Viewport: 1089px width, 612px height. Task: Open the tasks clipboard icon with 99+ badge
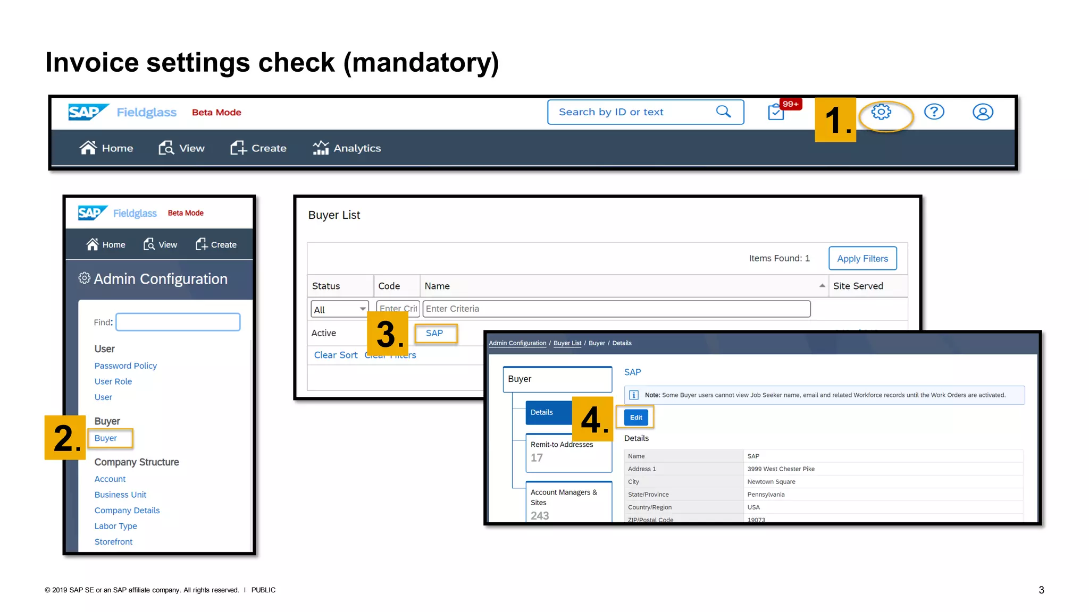(776, 112)
